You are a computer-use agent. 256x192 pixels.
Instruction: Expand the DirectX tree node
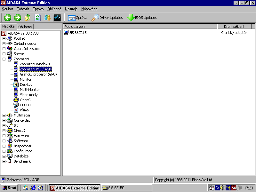tap(4, 131)
